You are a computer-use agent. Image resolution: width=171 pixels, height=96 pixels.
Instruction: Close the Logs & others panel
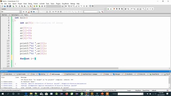coord(170,71)
